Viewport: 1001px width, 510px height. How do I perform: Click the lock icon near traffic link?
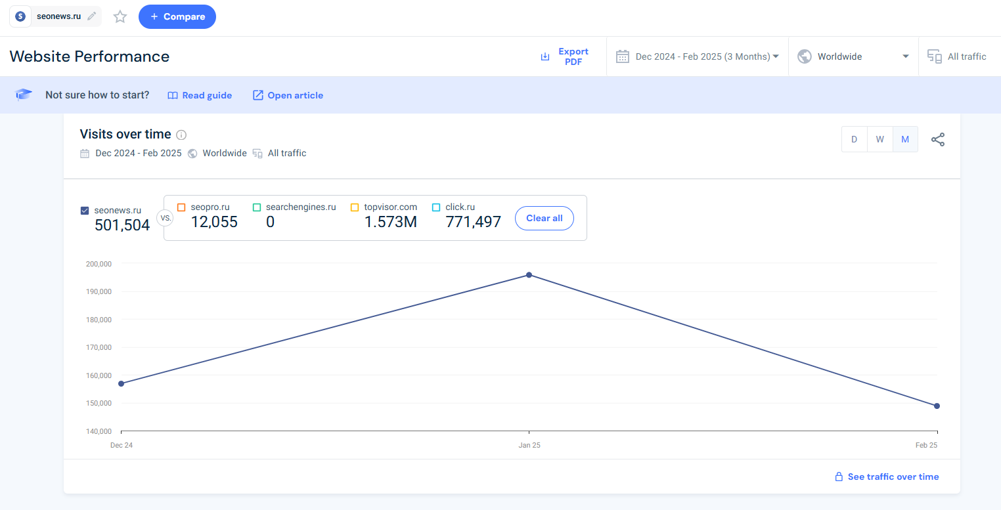pyautogui.click(x=839, y=477)
